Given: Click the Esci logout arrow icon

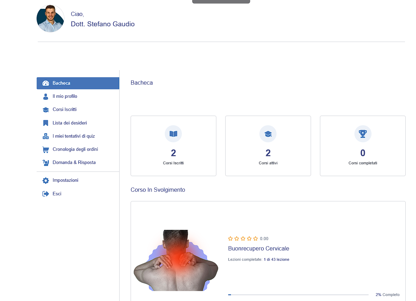Looking at the screenshot, I should click(46, 194).
